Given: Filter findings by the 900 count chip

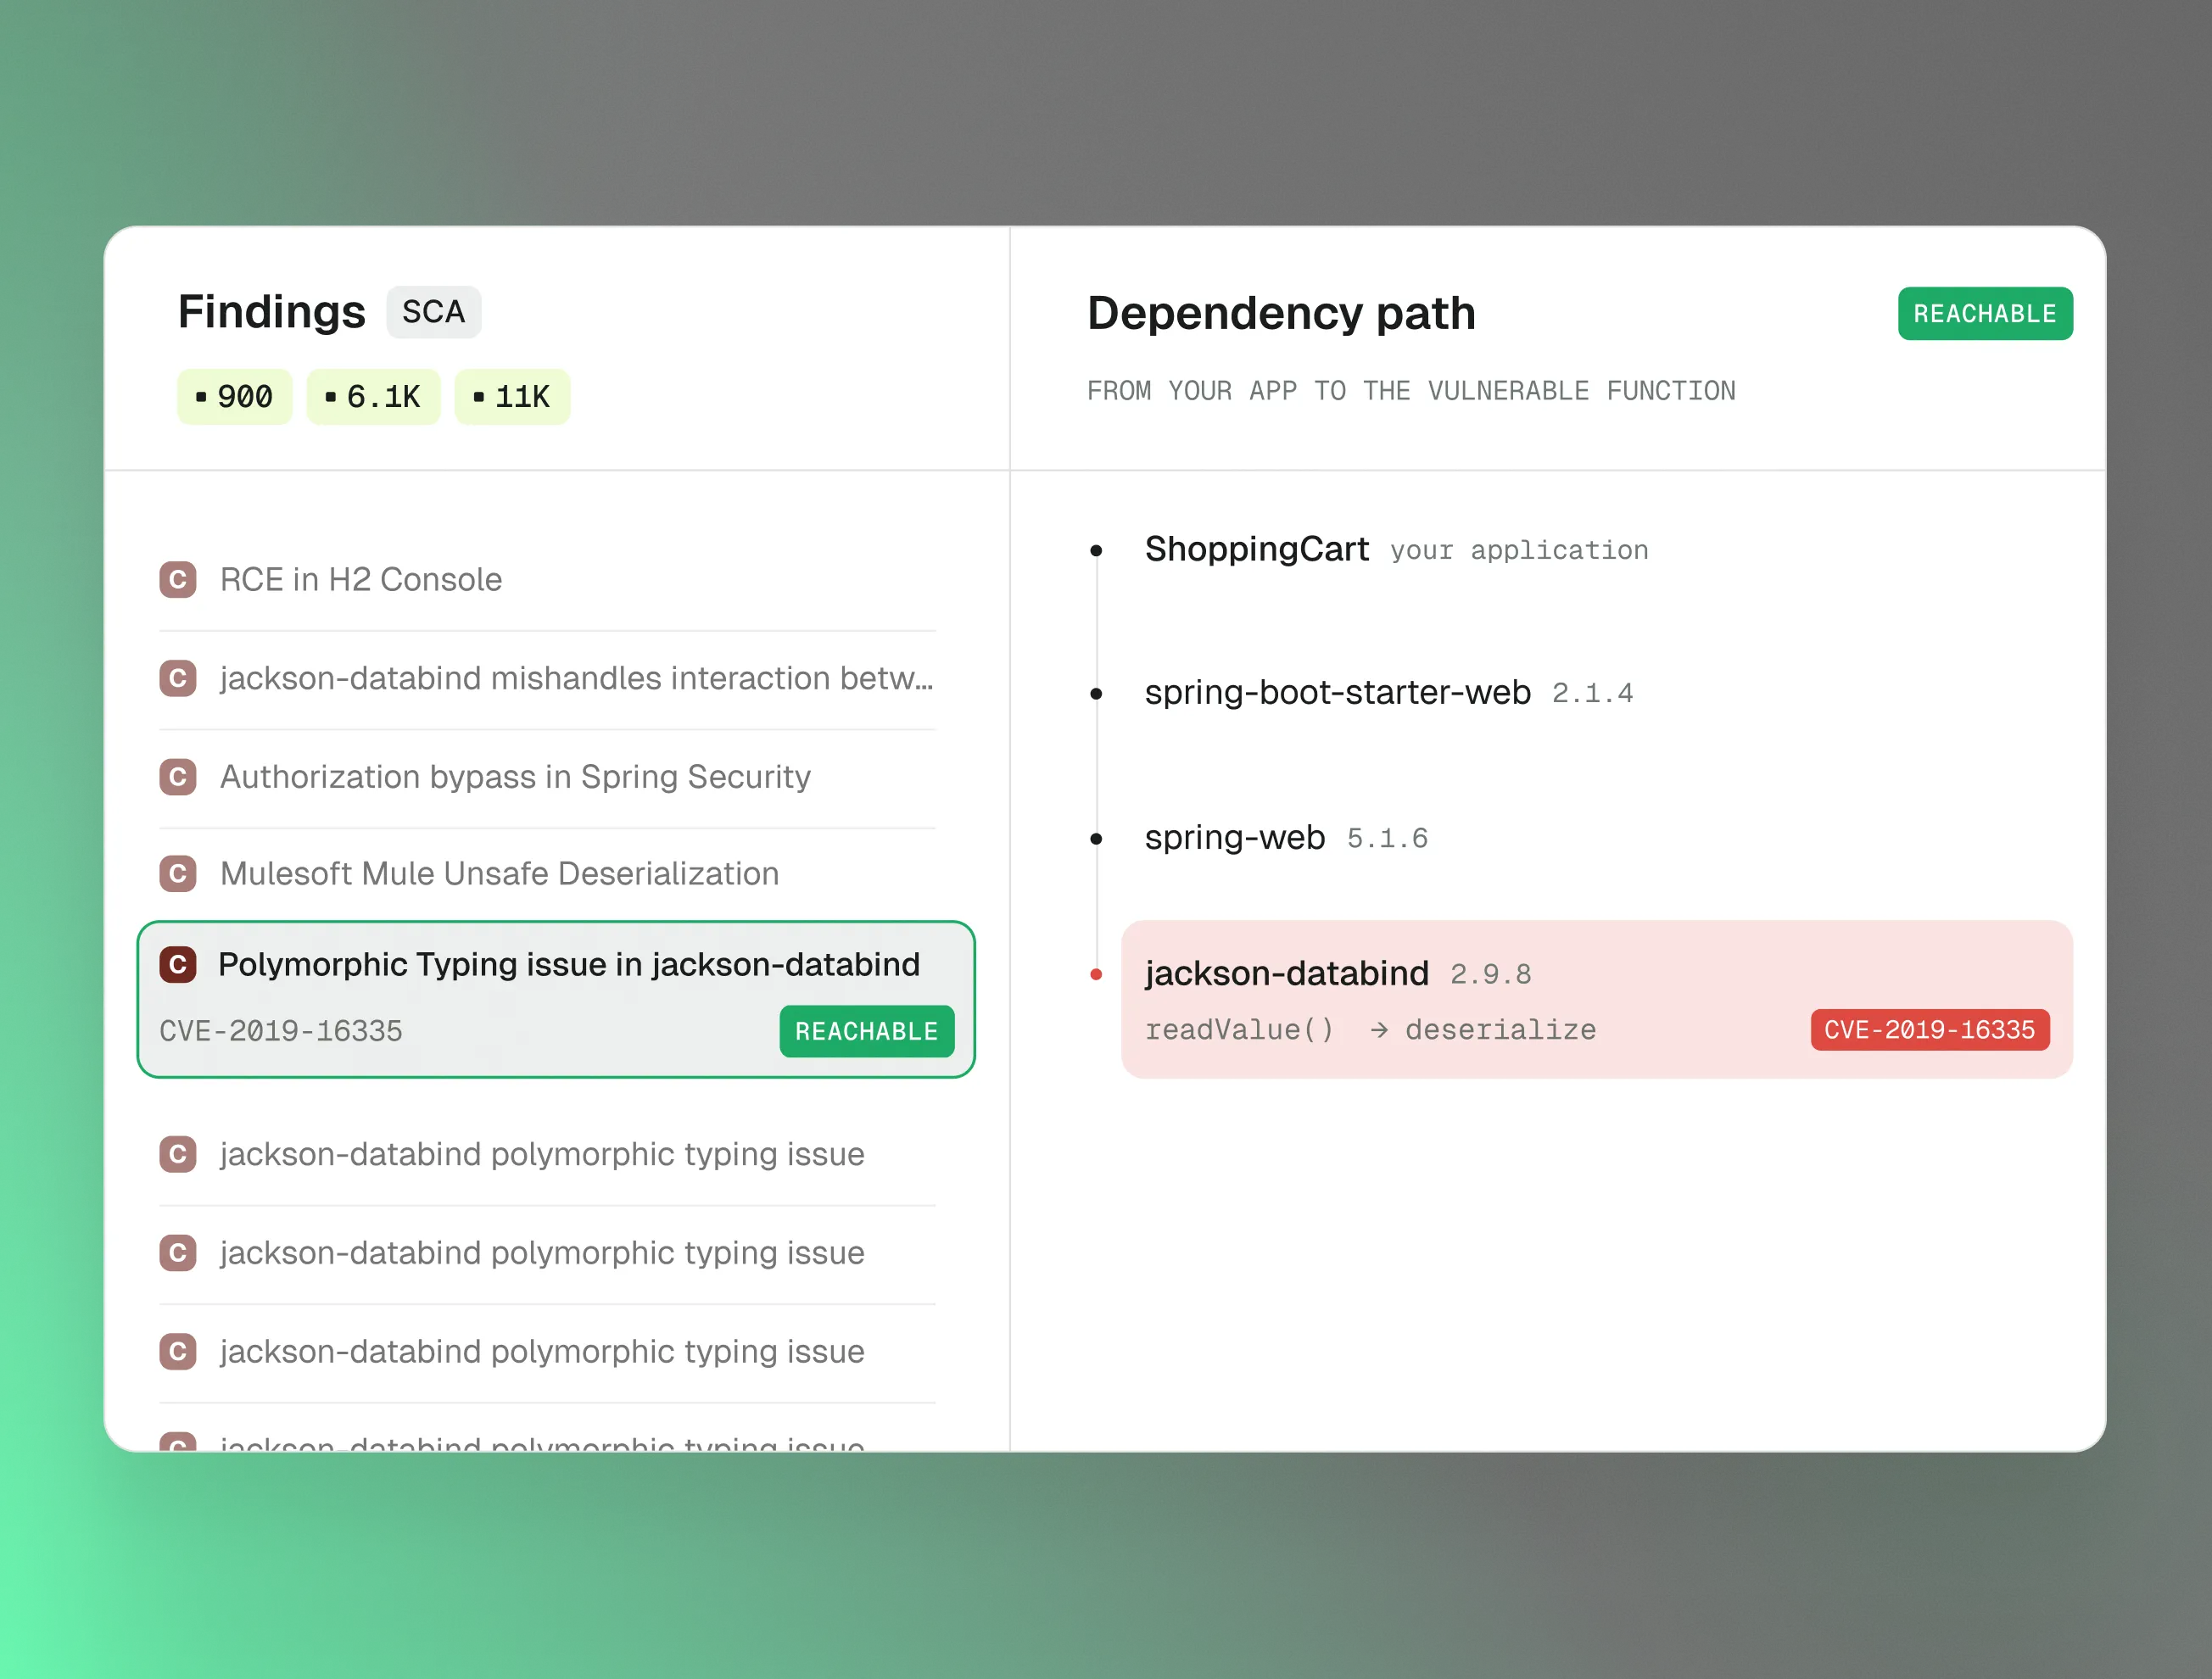Looking at the screenshot, I should click(235, 397).
